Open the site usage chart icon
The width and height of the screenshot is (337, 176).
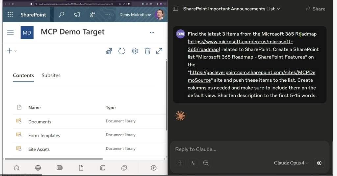coord(109,51)
